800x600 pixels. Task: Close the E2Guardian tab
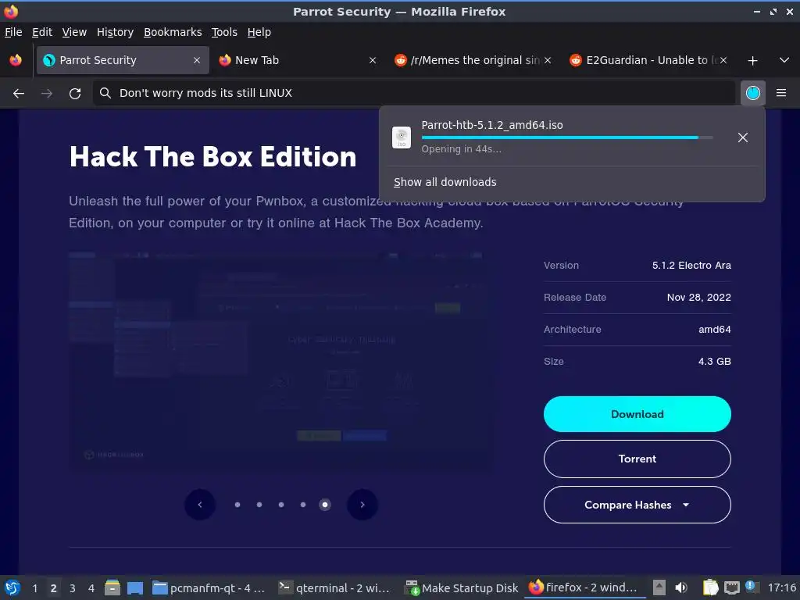coord(723,60)
